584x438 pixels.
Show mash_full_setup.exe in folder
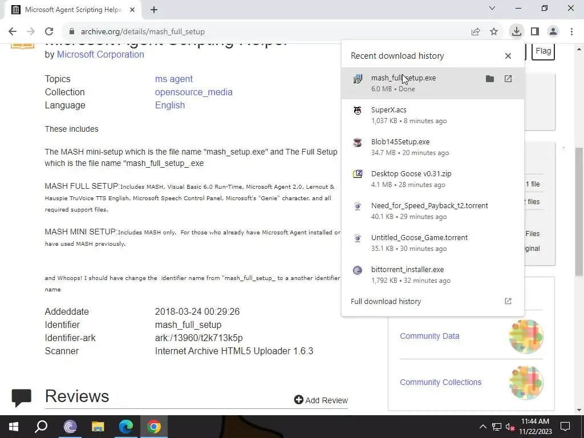490,79
